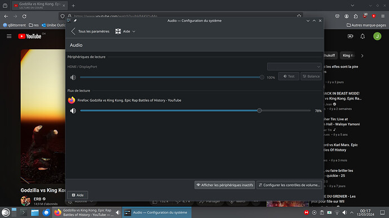Open Configurer les contrôles de volume
Viewport: 389px width, 218px height.
(289, 185)
